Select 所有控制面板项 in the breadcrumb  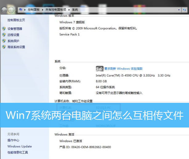coord(56,10)
